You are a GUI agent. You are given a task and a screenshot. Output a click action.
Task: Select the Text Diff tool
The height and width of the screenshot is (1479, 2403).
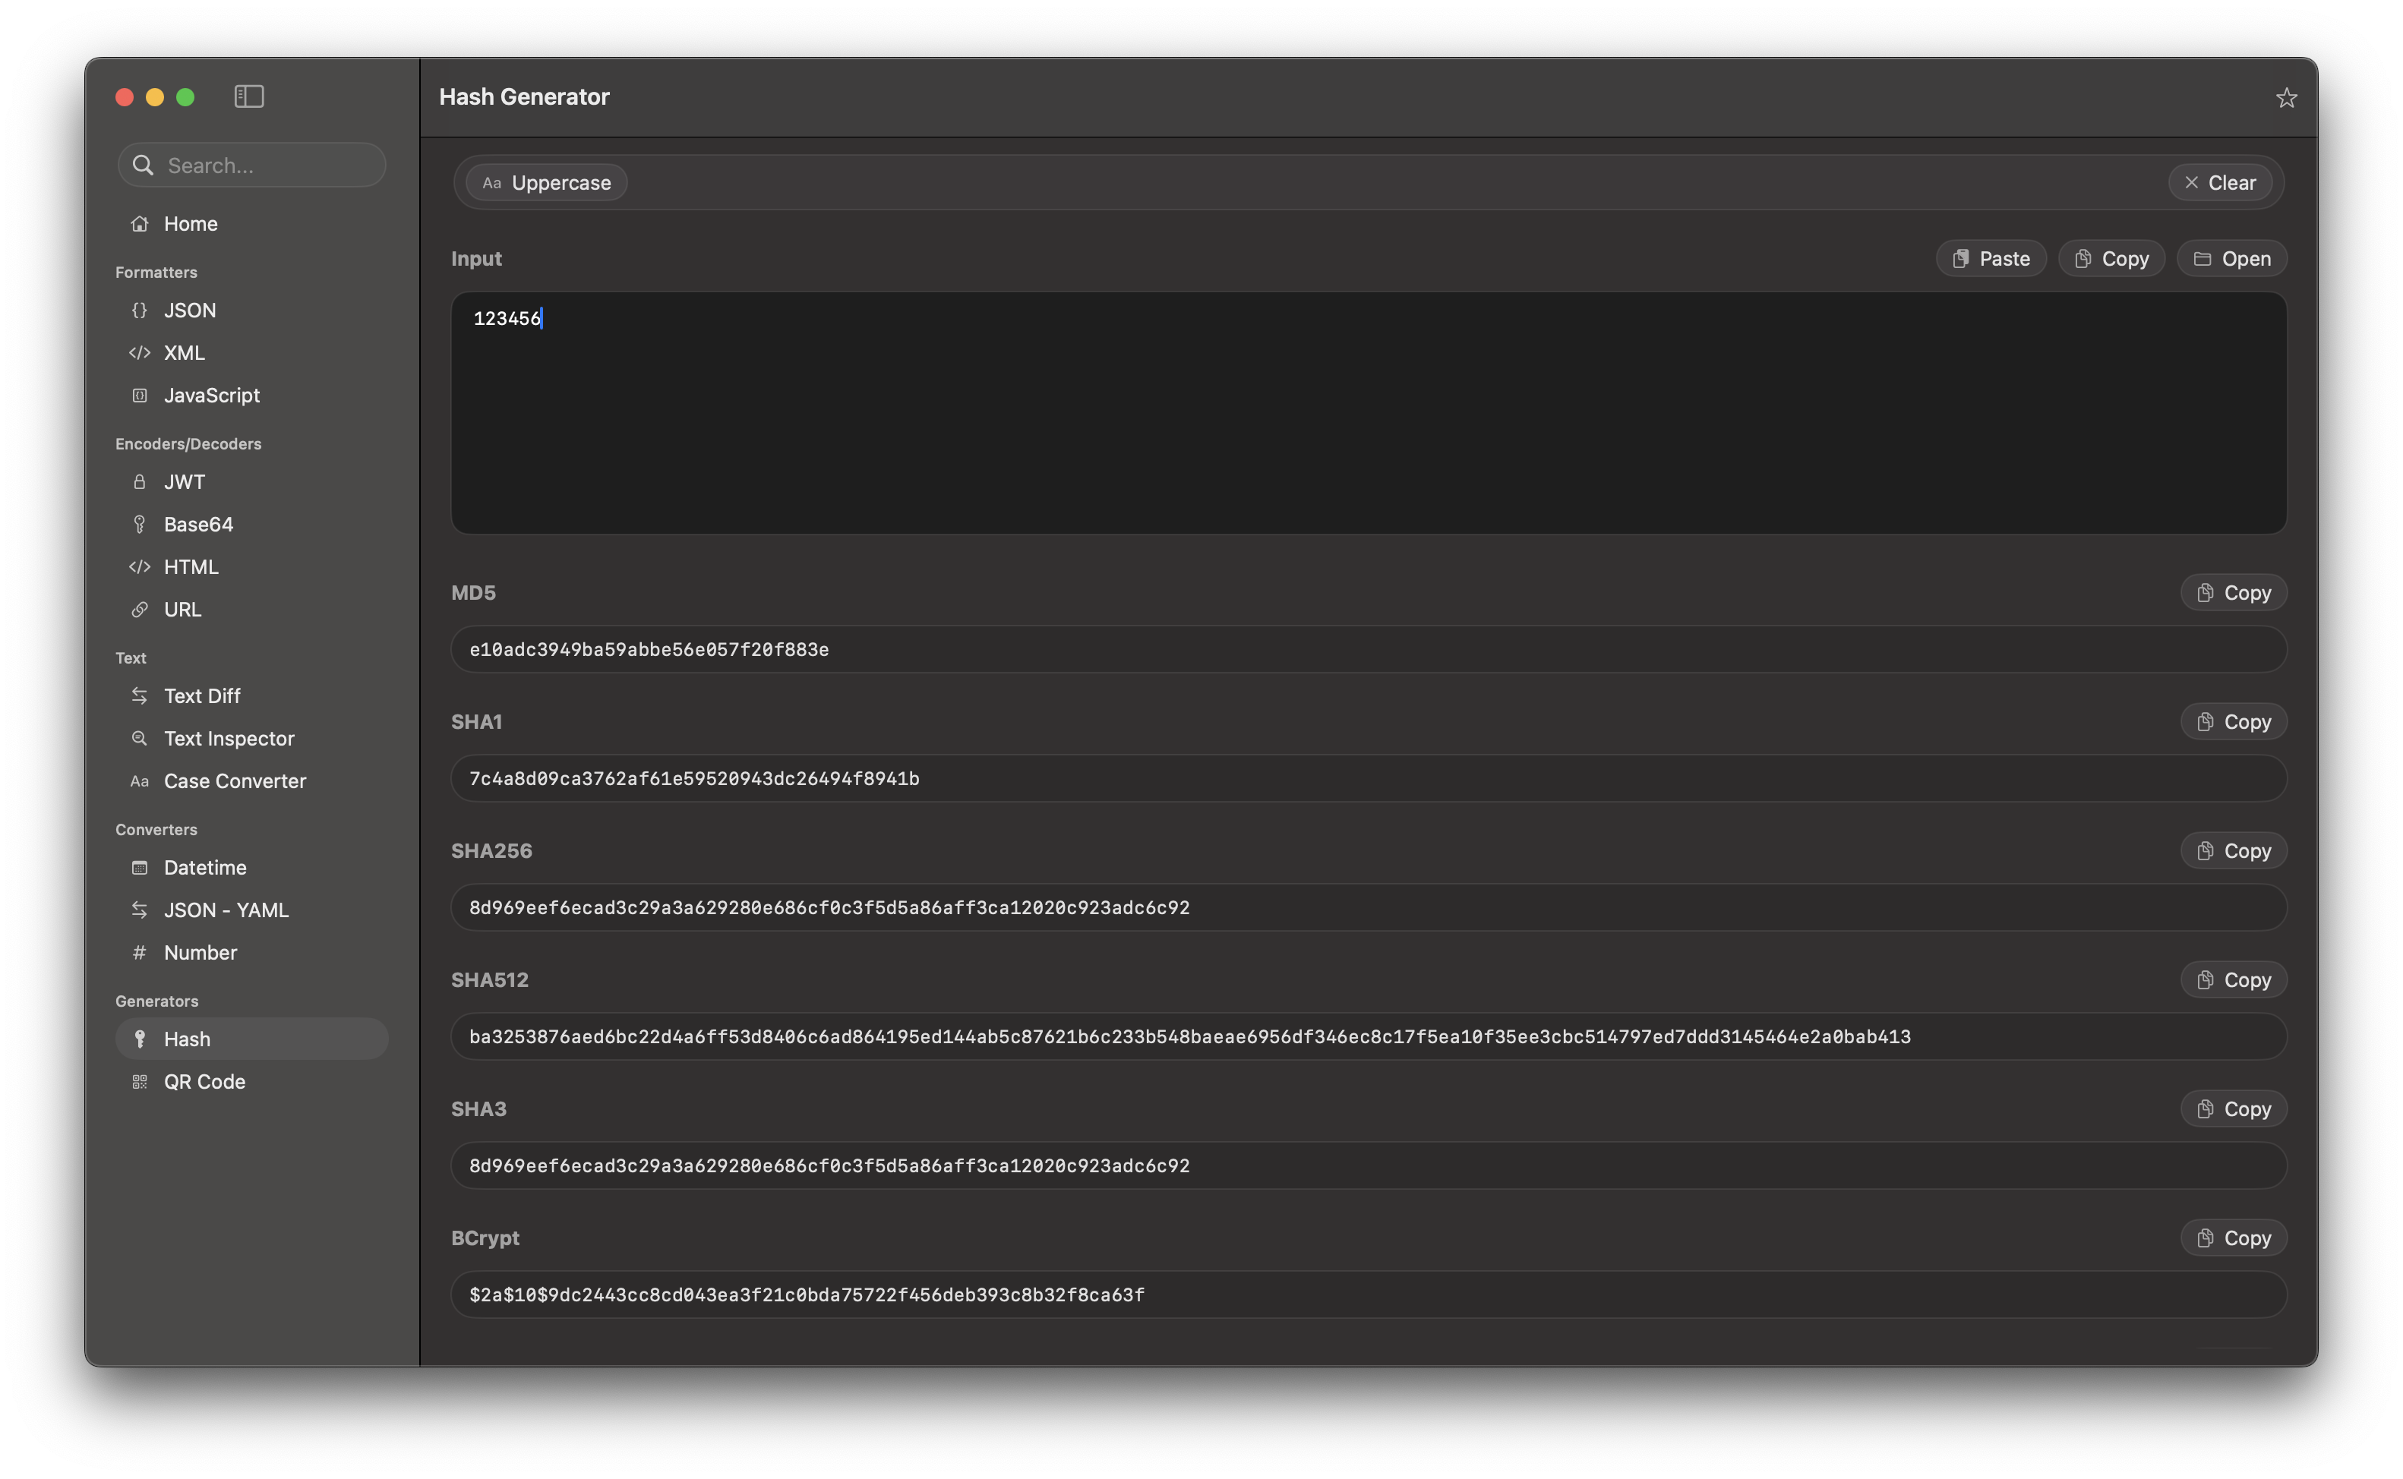[x=201, y=695]
